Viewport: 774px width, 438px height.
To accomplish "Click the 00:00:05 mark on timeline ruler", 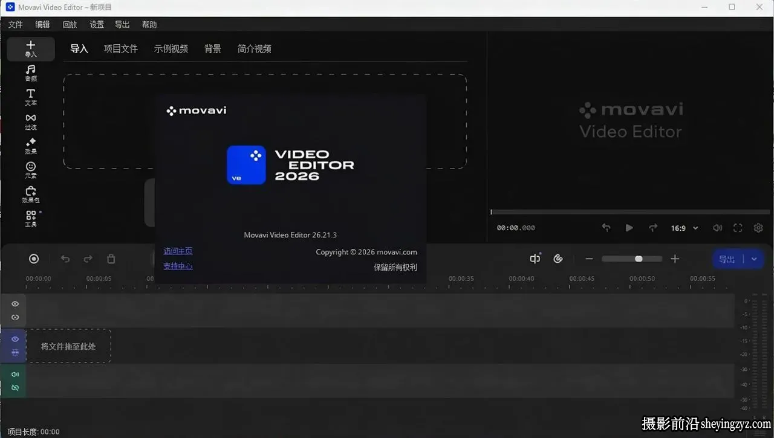I will (x=99, y=279).
